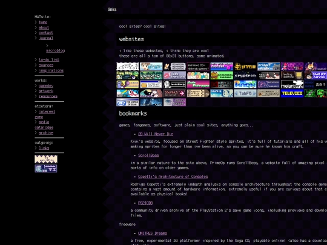Click the InvisibleUp site button

pyautogui.click(x=175, y=84)
